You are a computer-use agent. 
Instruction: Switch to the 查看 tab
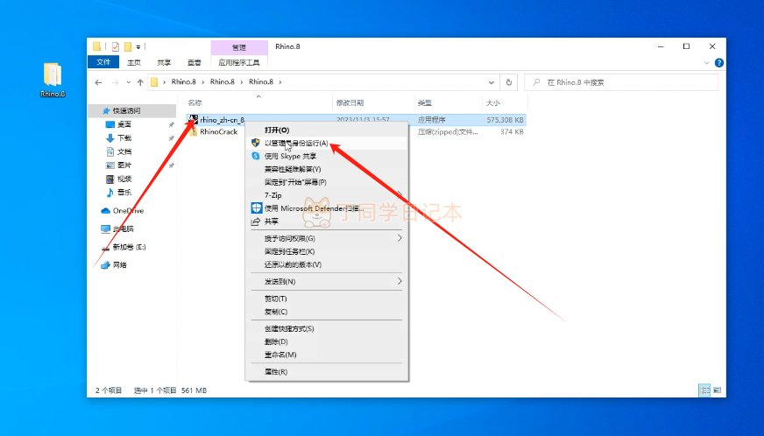194,62
